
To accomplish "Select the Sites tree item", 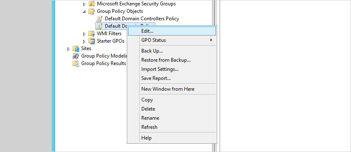I will [x=86, y=48].
